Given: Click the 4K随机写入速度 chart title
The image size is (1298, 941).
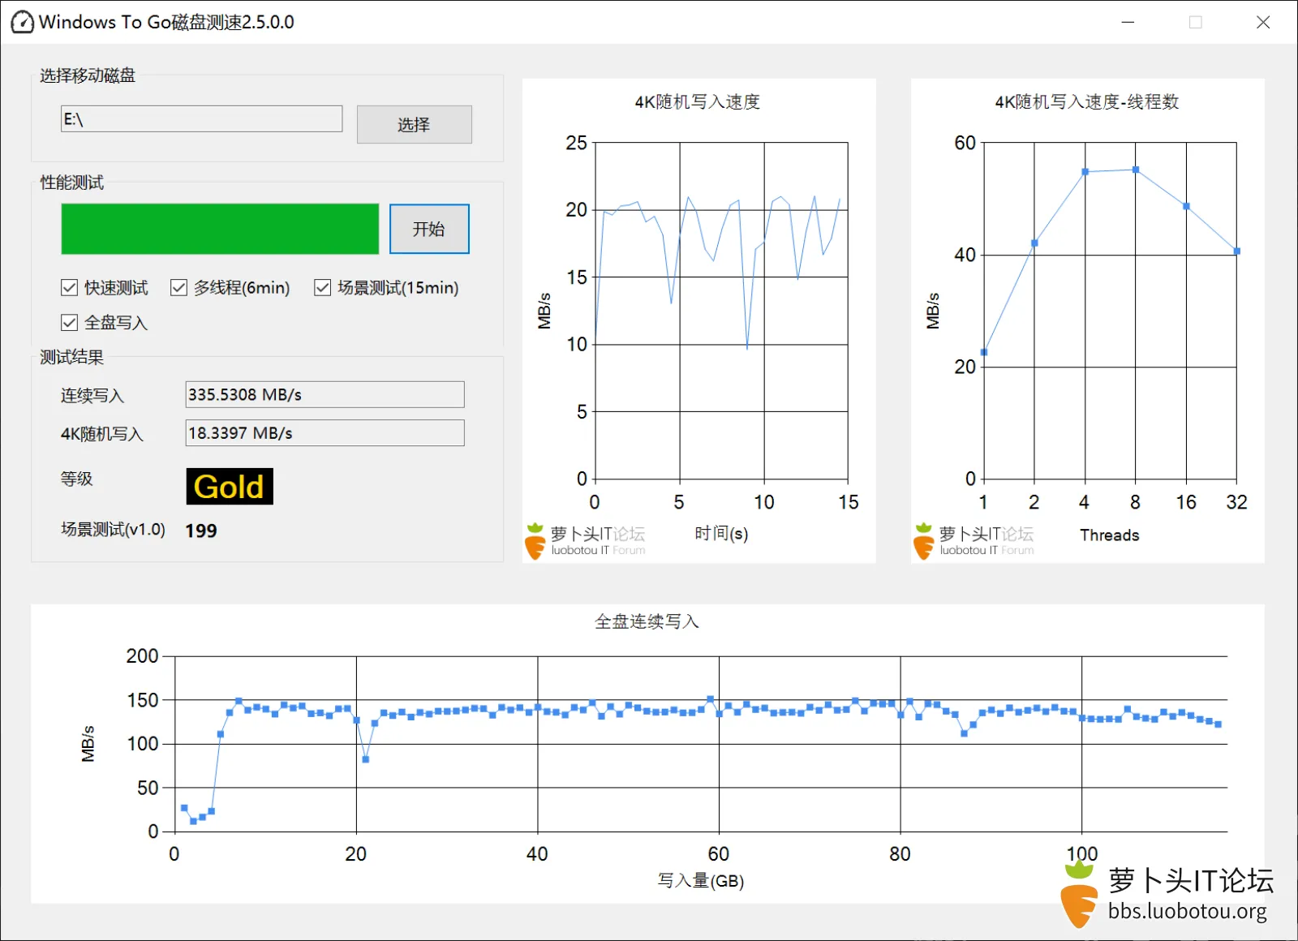Looking at the screenshot, I should pos(698,102).
